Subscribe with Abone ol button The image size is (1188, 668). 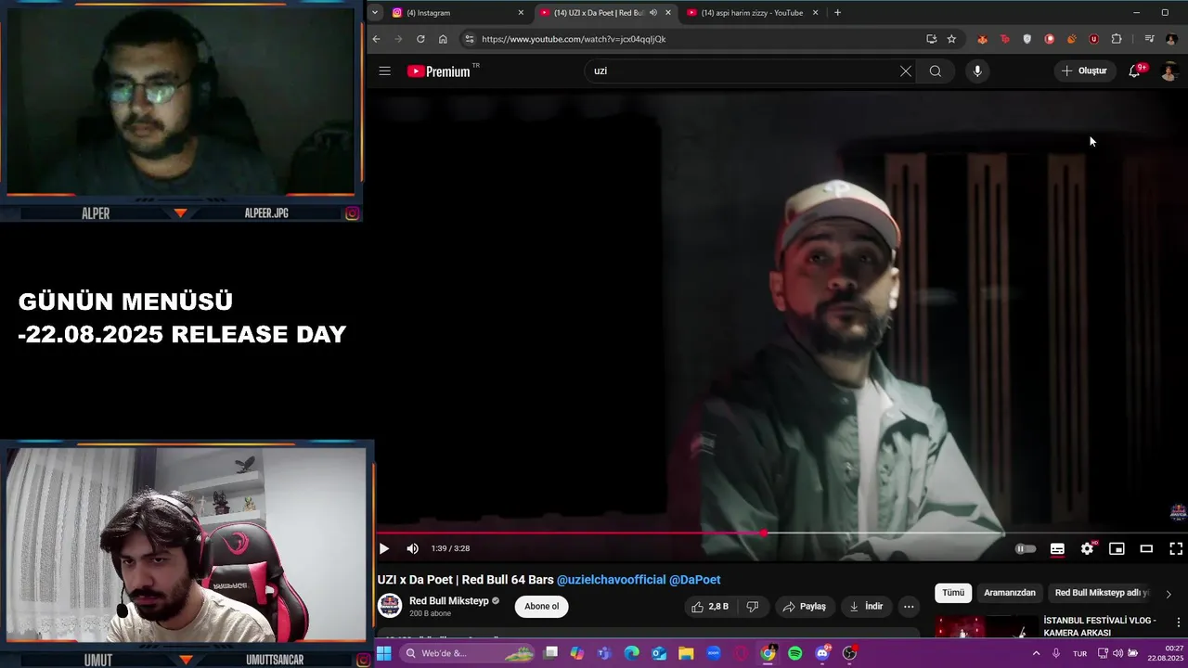pyautogui.click(x=542, y=606)
